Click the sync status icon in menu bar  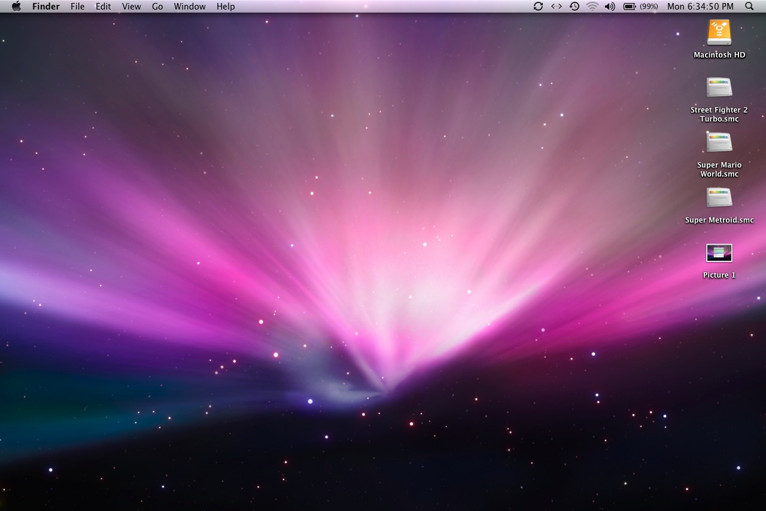[538, 6]
